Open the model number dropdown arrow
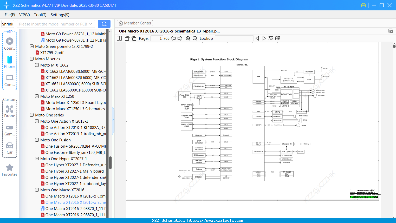This screenshot has width=396, height=223. 91,24
